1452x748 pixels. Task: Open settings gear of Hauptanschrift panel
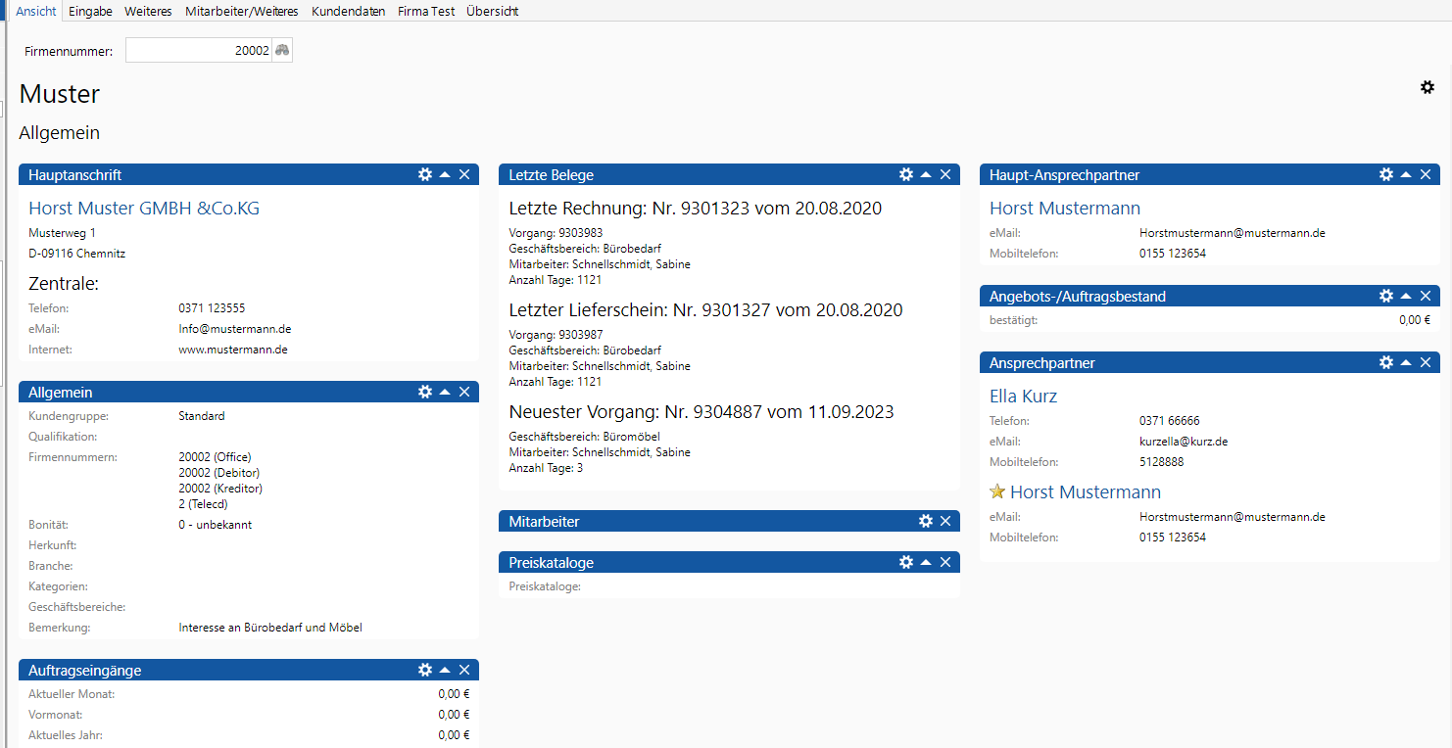click(x=425, y=174)
